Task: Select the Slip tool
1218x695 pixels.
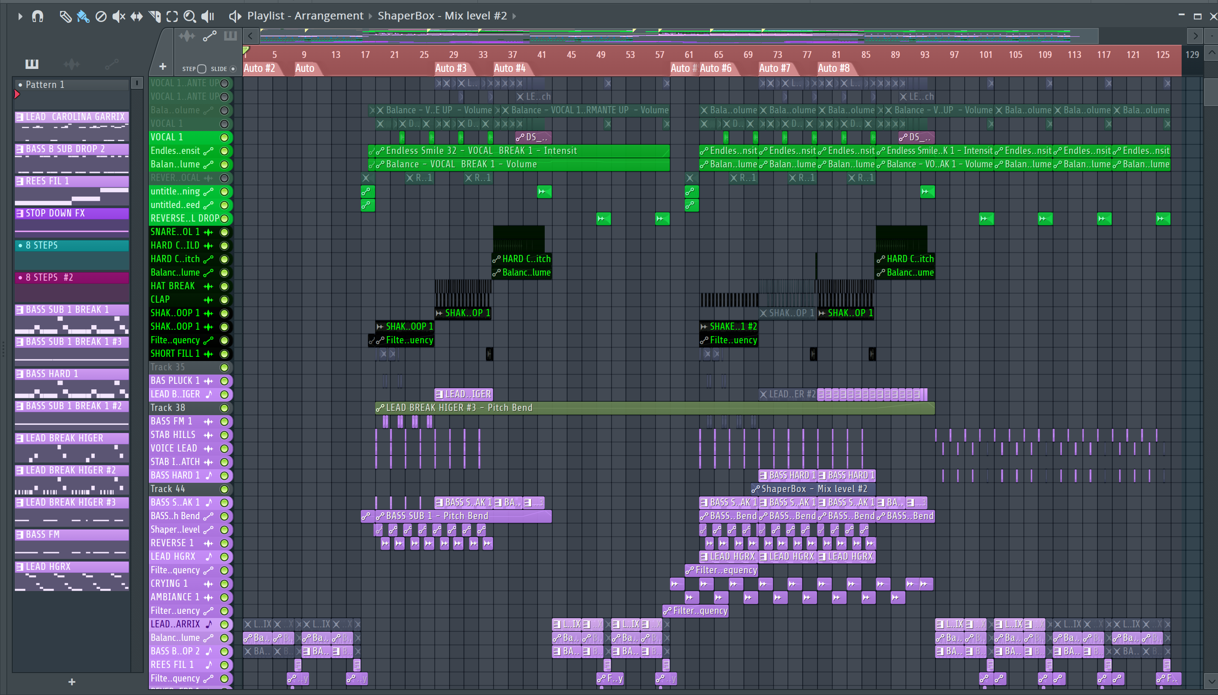Action: (137, 16)
